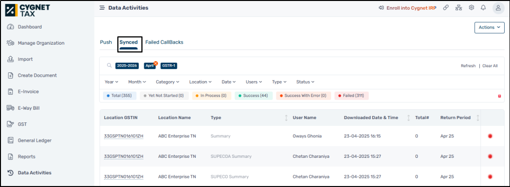Sort by Return Period column arrows

(x=478, y=118)
